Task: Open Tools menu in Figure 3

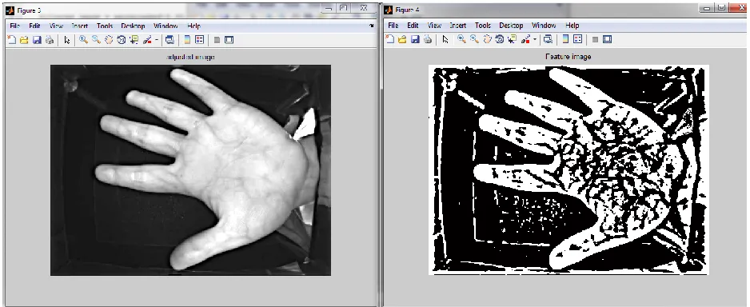Action: click(x=105, y=26)
